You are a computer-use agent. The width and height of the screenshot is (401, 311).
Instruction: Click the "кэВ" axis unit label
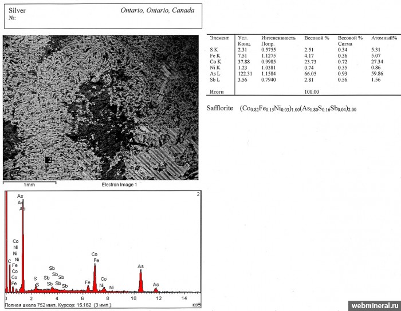[196, 305]
